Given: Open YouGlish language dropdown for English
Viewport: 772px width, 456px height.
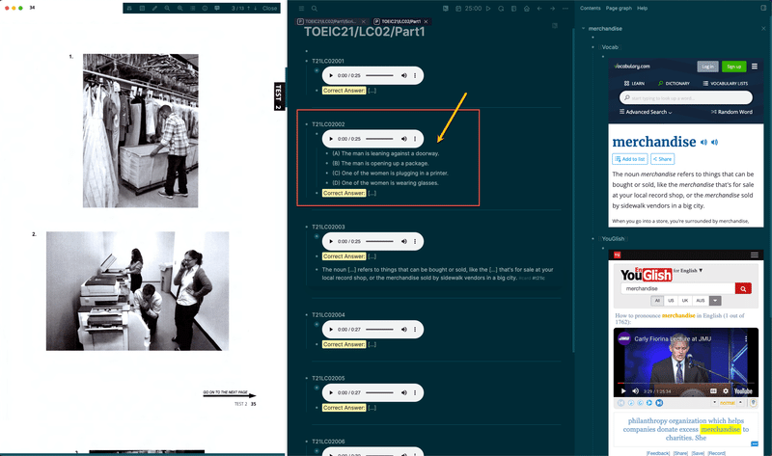Looking at the screenshot, I should pos(688,271).
